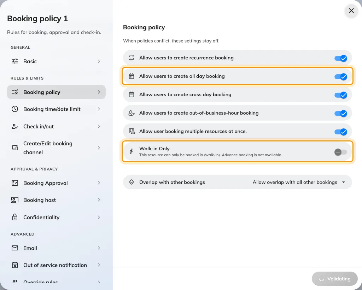
Task: Click the recurrence loop icon
Action: tap(132, 58)
